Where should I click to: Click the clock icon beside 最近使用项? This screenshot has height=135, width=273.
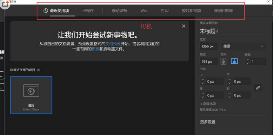click(x=46, y=11)
